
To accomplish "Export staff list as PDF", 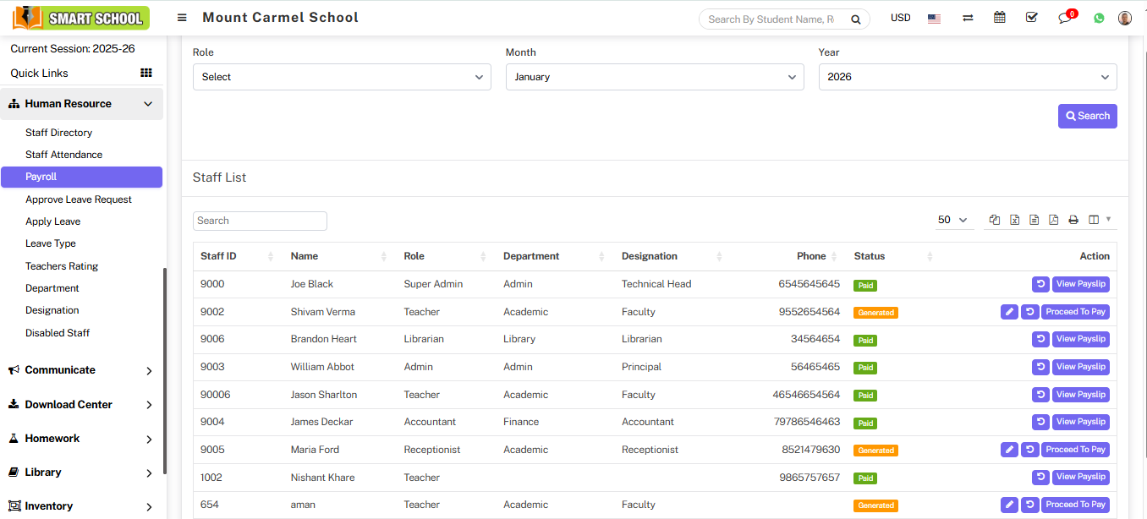I will pos(1053,220).
